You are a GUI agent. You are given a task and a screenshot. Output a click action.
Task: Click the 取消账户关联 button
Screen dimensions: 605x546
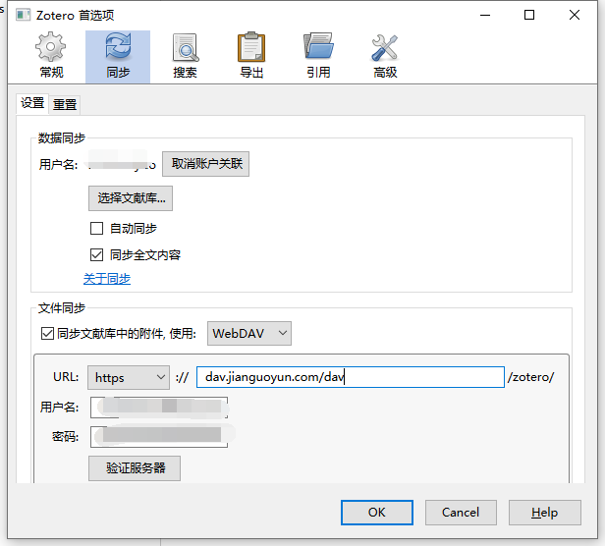coord(205,164)
